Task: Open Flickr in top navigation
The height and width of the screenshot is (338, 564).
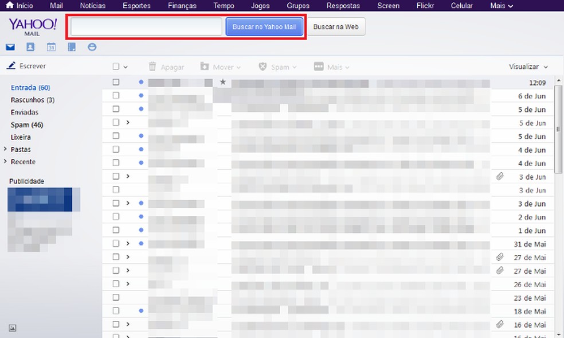Action: 425,5
